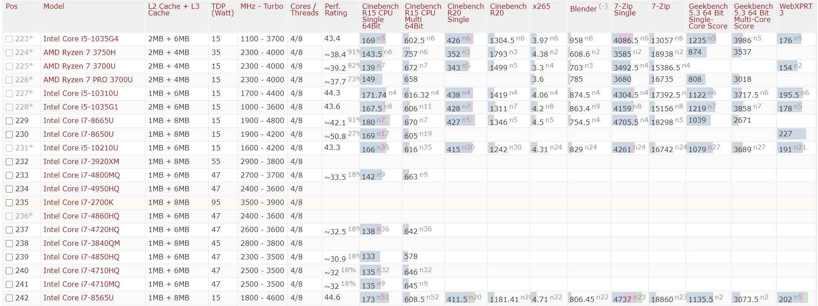
Task: Tick the checkbox for position 229
Action: tap(9, 121)
